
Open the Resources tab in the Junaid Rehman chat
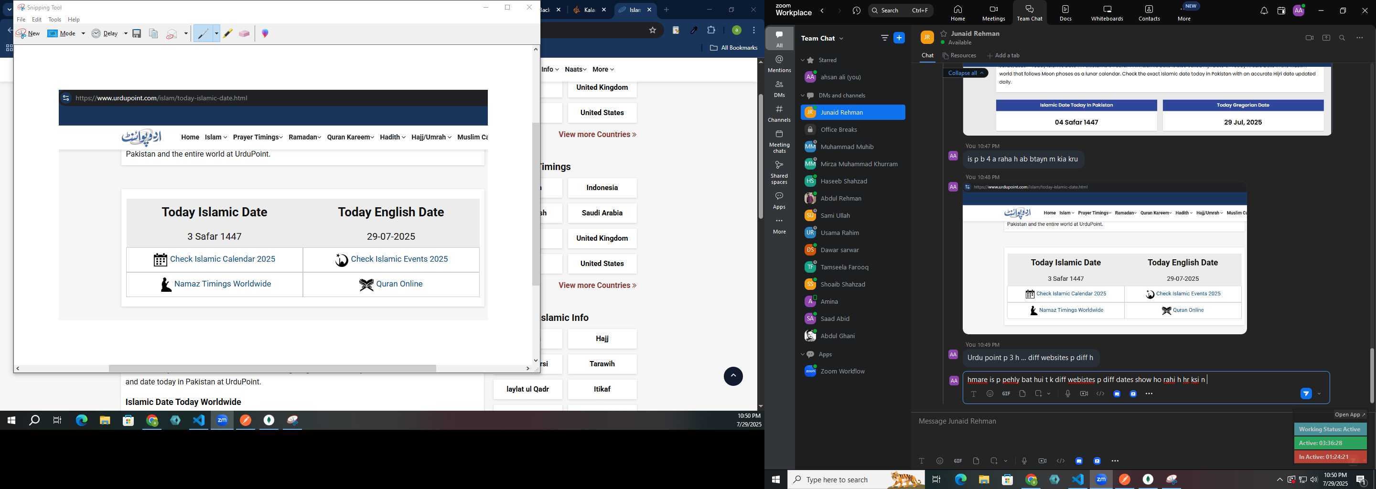click(959, 55)
